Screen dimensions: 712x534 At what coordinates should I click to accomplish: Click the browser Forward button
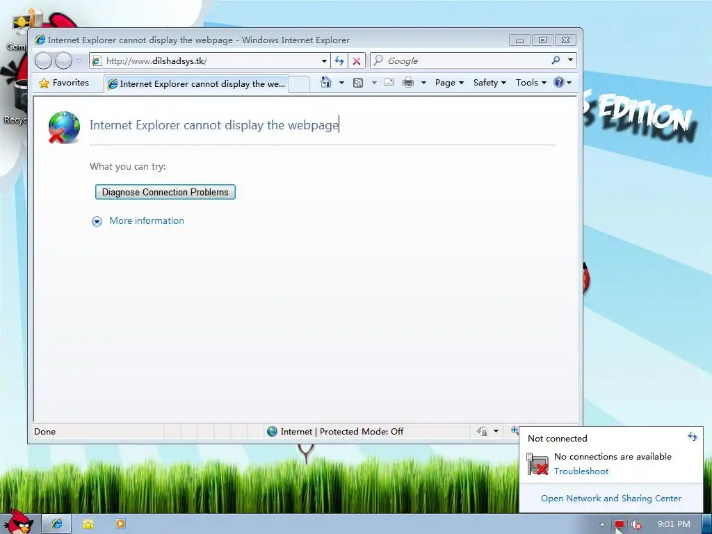pos(63,60)
